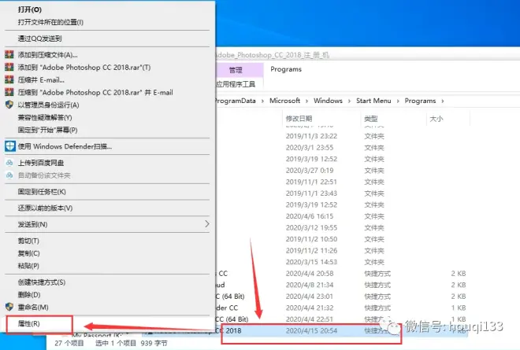
Task: Select 固定到任务栏(K)
Action: pos(42,192)
